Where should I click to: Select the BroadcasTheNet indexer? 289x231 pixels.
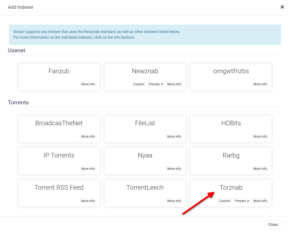click(59, 129)
